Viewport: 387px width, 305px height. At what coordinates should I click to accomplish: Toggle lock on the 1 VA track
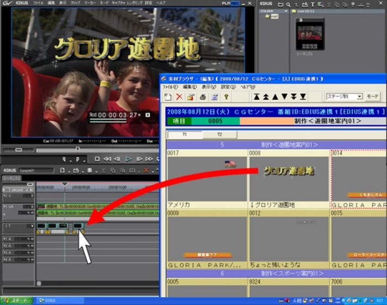tap(32, 207)
